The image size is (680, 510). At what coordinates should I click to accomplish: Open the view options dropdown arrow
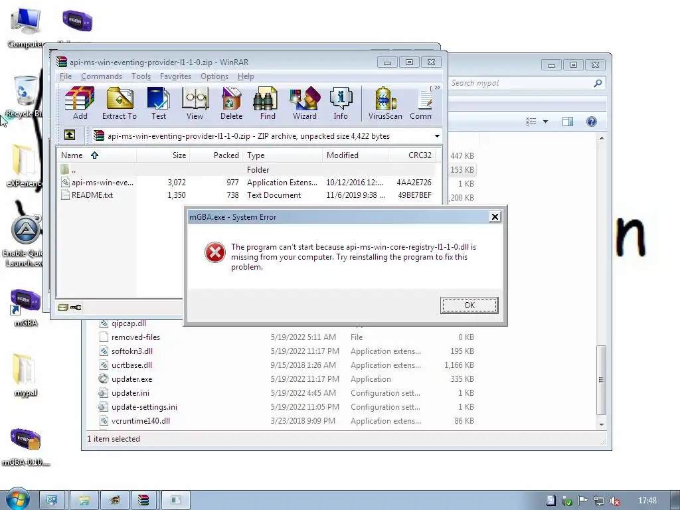546,122
